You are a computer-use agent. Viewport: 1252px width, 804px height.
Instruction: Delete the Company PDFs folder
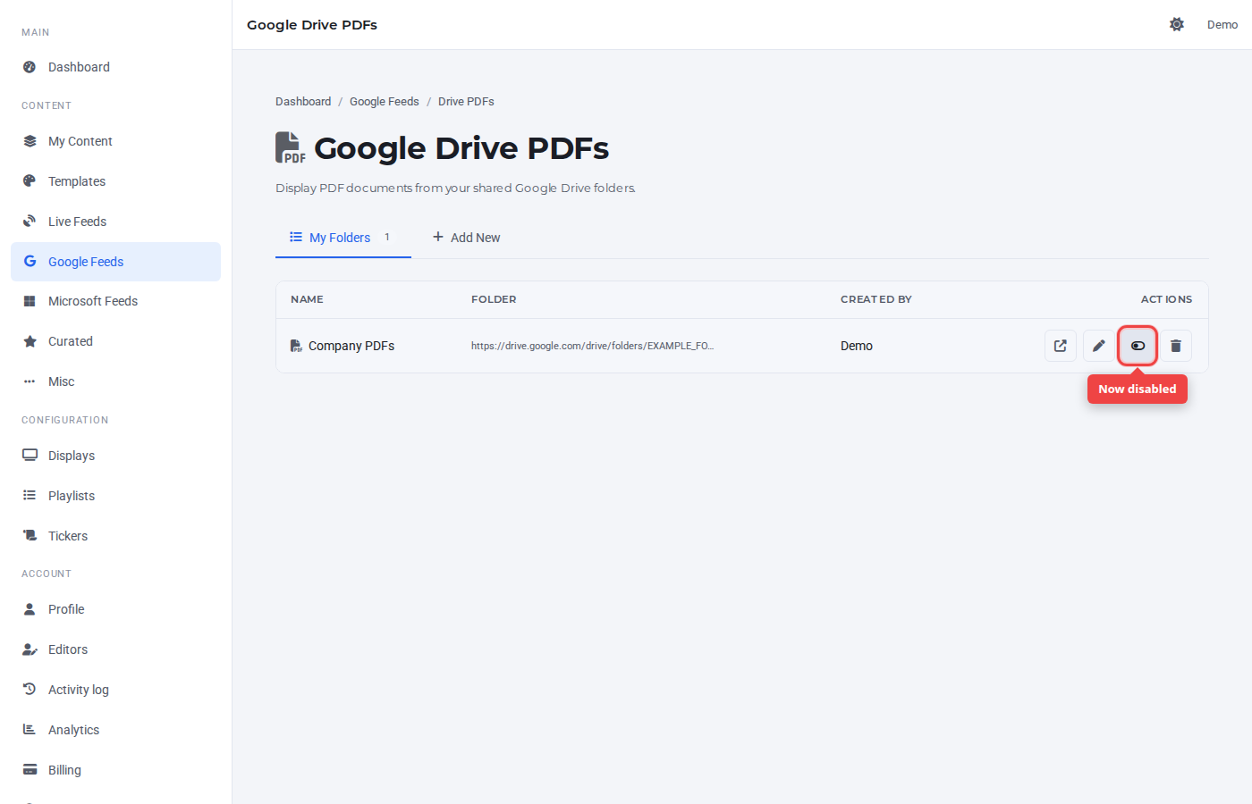click(x=1176, y=346)
